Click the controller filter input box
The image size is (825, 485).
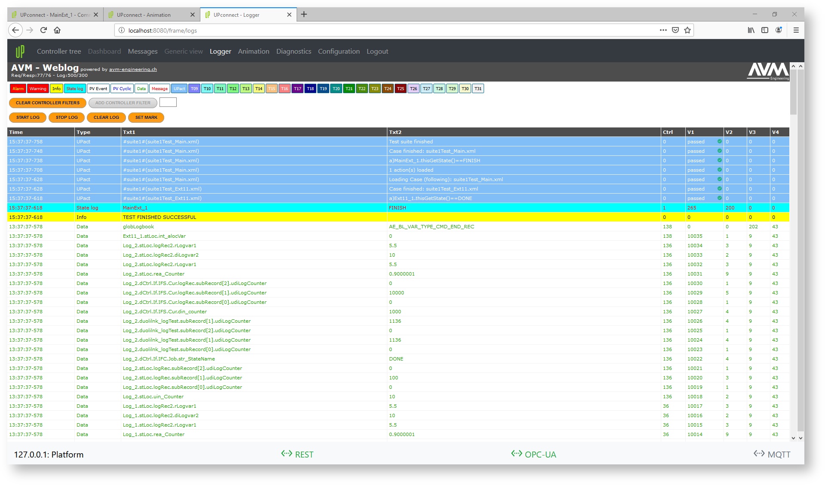[168, 103]
